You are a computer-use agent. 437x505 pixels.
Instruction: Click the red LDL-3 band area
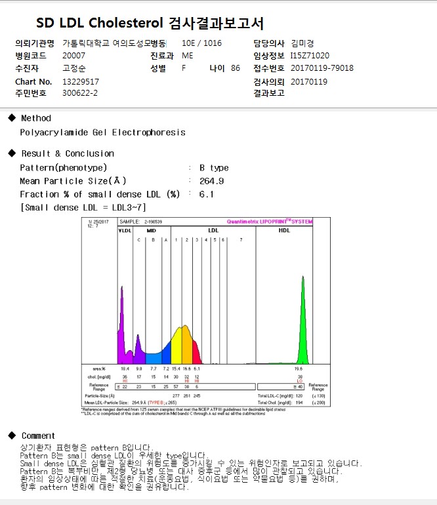(196, 353)
